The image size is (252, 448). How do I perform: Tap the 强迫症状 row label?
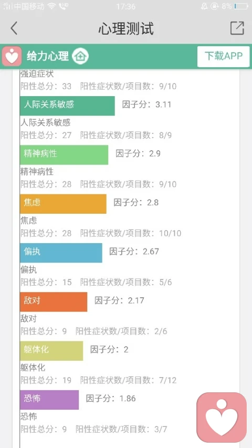(x=37, y=74)
